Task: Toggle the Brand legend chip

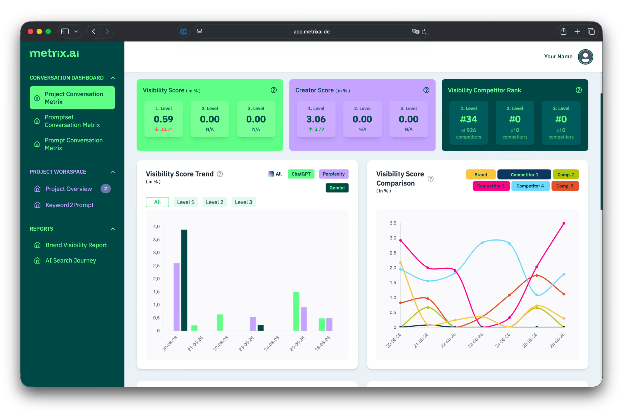Action: point(481,175)
